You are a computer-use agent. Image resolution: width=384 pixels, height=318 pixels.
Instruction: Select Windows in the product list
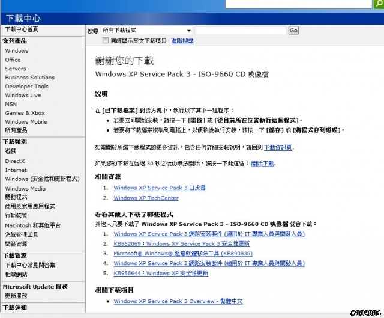17,51
